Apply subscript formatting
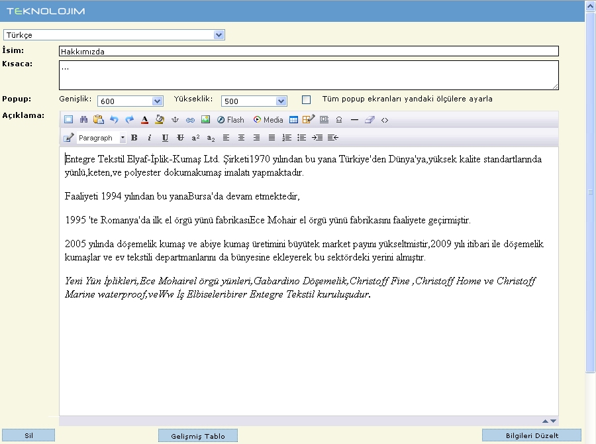 point(211,138)
